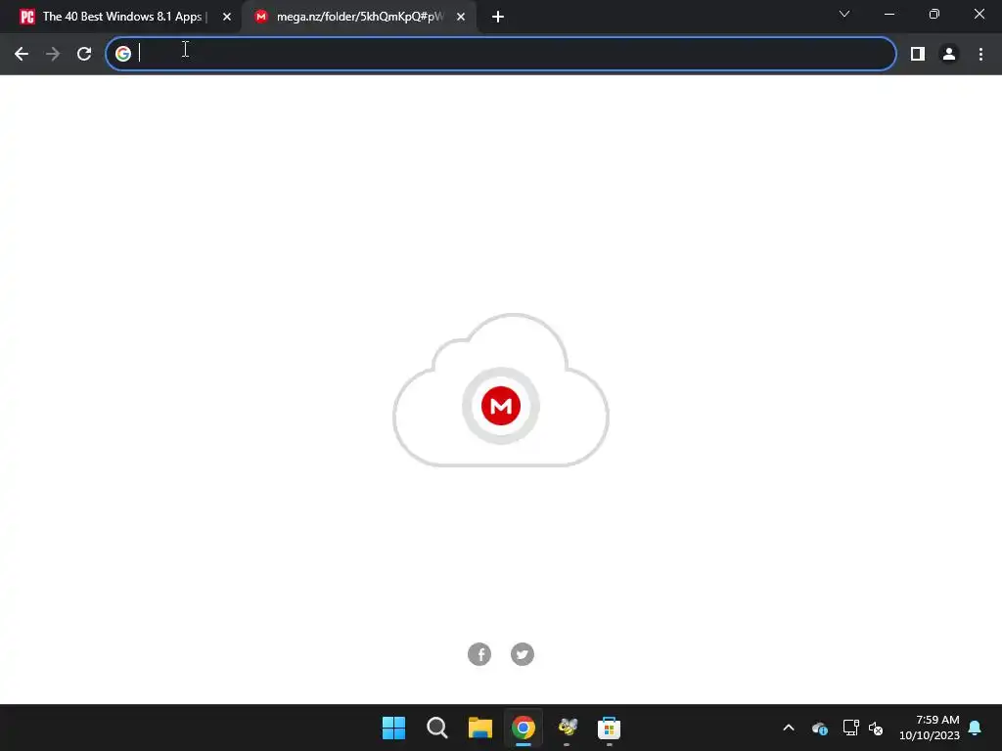Open MEGA's Twitter link

tap(523, 654)
